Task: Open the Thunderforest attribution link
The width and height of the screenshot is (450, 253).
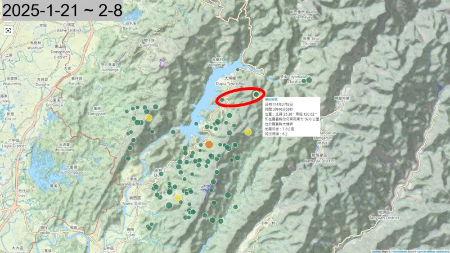Action: (x=399, y=251)
